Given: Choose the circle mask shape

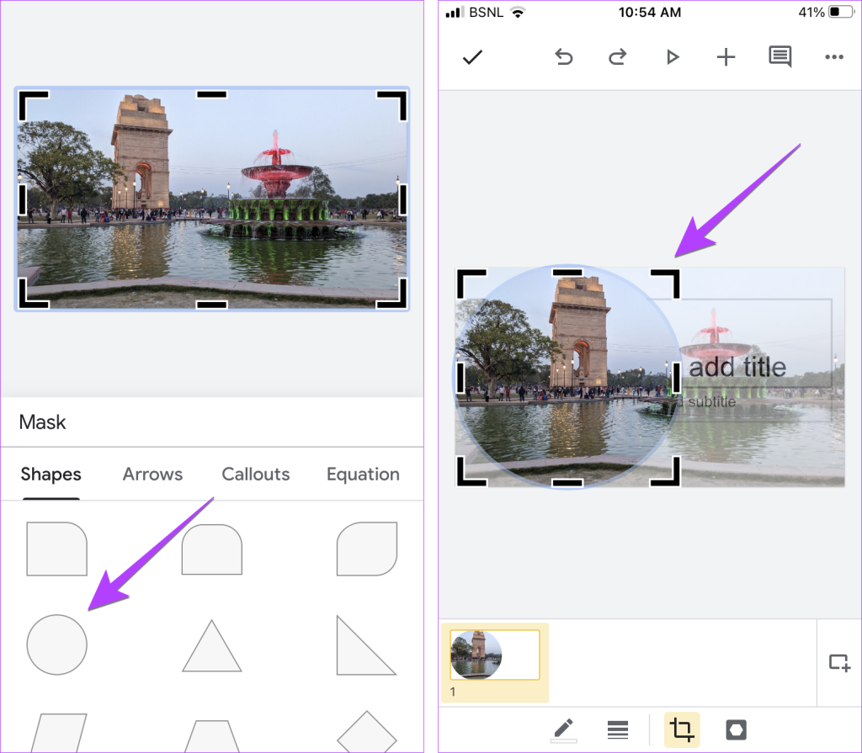Looking at the screenshot, I should [56, 644].
